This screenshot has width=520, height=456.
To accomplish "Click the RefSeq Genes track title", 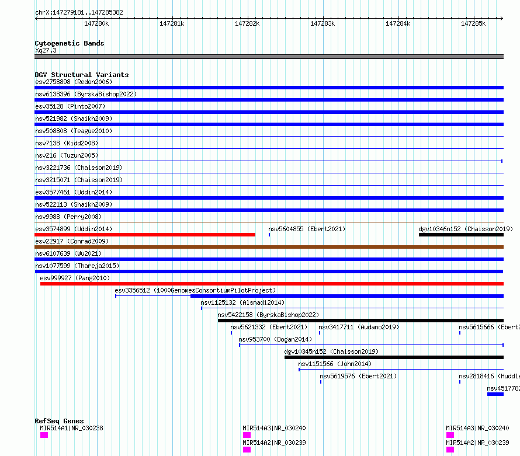I will tap(59, 421).
